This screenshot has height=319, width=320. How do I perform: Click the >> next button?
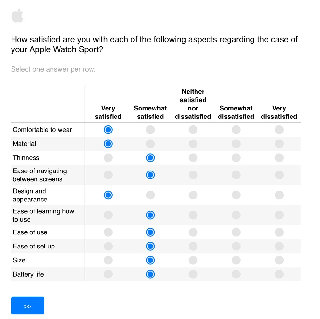[x=28, y=306]
